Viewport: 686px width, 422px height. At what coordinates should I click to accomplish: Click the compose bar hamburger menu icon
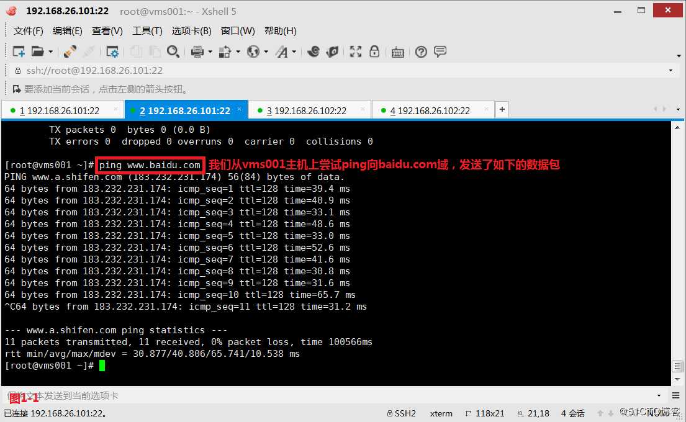click(x=676, y=396)
